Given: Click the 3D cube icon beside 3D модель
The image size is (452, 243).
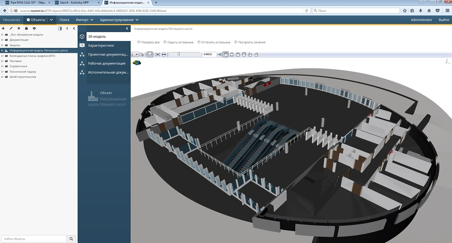Looking at the screenshot, I should point(82,37).
